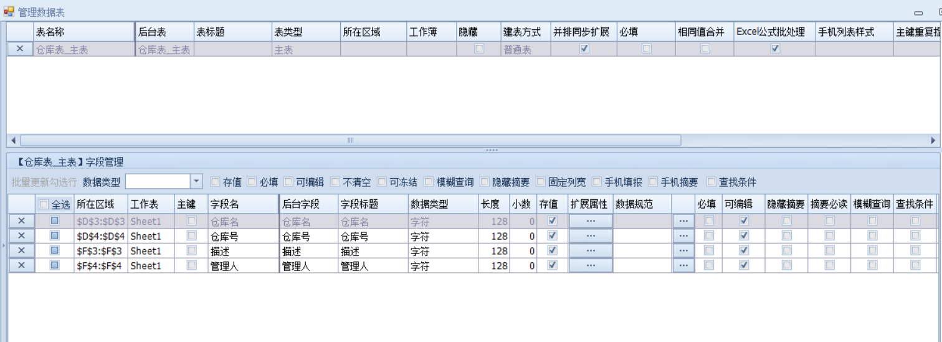Sort by 表名称 column header
Viewport: 942px width, 342px height.
coord(83,32)
